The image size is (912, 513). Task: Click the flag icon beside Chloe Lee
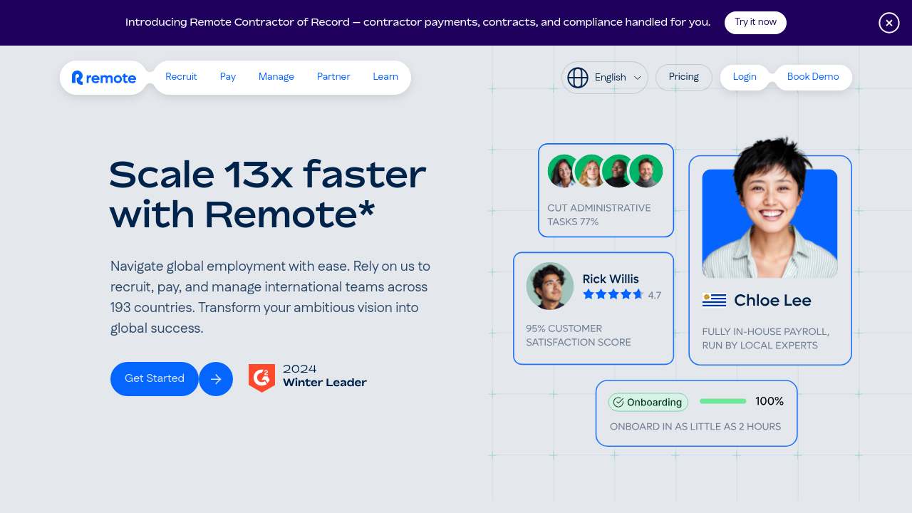pyautogui.click(x=714, y=300)
